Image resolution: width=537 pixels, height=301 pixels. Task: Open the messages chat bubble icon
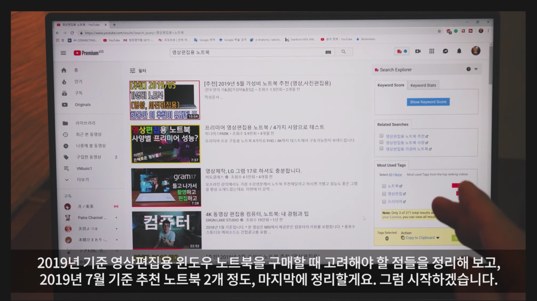click(x=445, y=51)
